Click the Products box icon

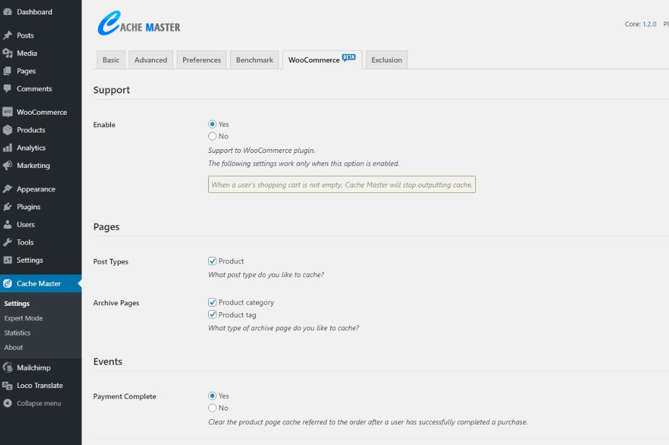8,130
